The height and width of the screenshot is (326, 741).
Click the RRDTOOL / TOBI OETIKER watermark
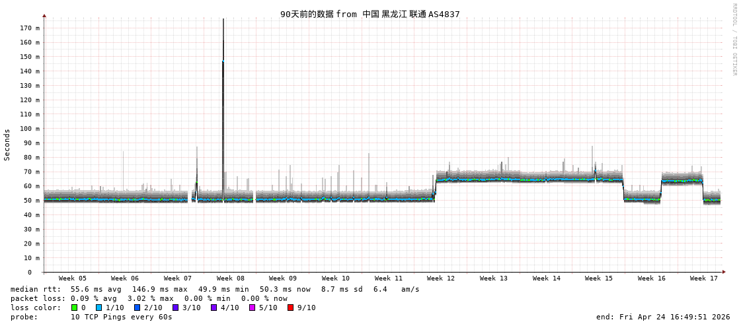(734, 40)
